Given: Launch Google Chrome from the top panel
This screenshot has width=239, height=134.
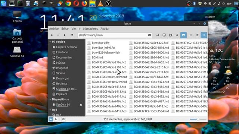Looking at the screenshot, I should [x=68, y=3].
